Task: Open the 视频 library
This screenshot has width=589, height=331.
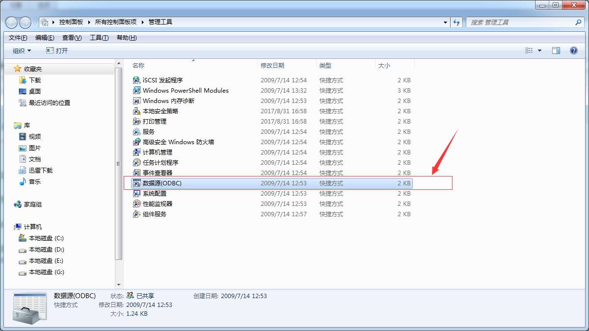Action: tap(30, 136)
